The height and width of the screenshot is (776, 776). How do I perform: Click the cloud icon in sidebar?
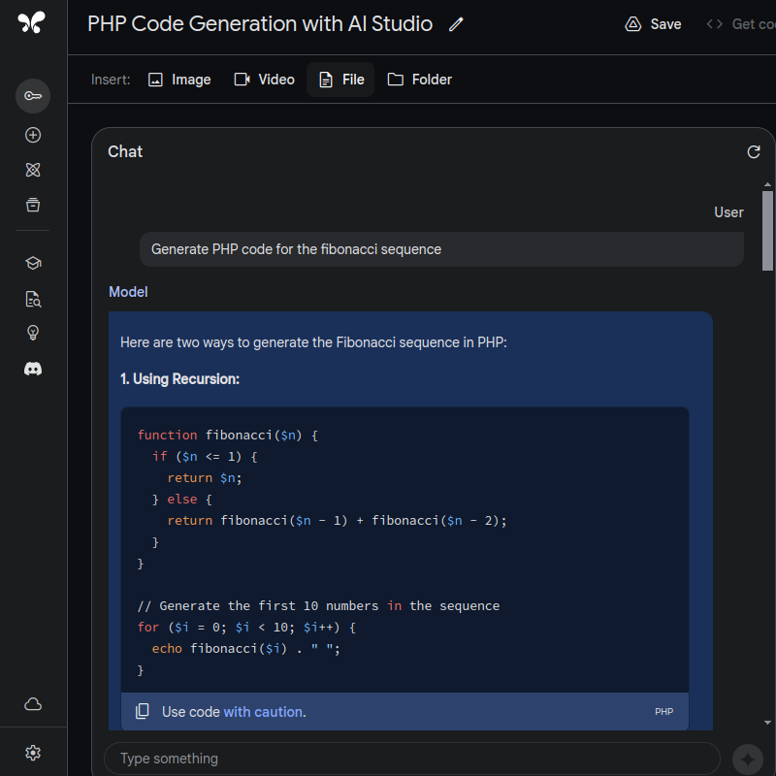click(x=33, y=704)
